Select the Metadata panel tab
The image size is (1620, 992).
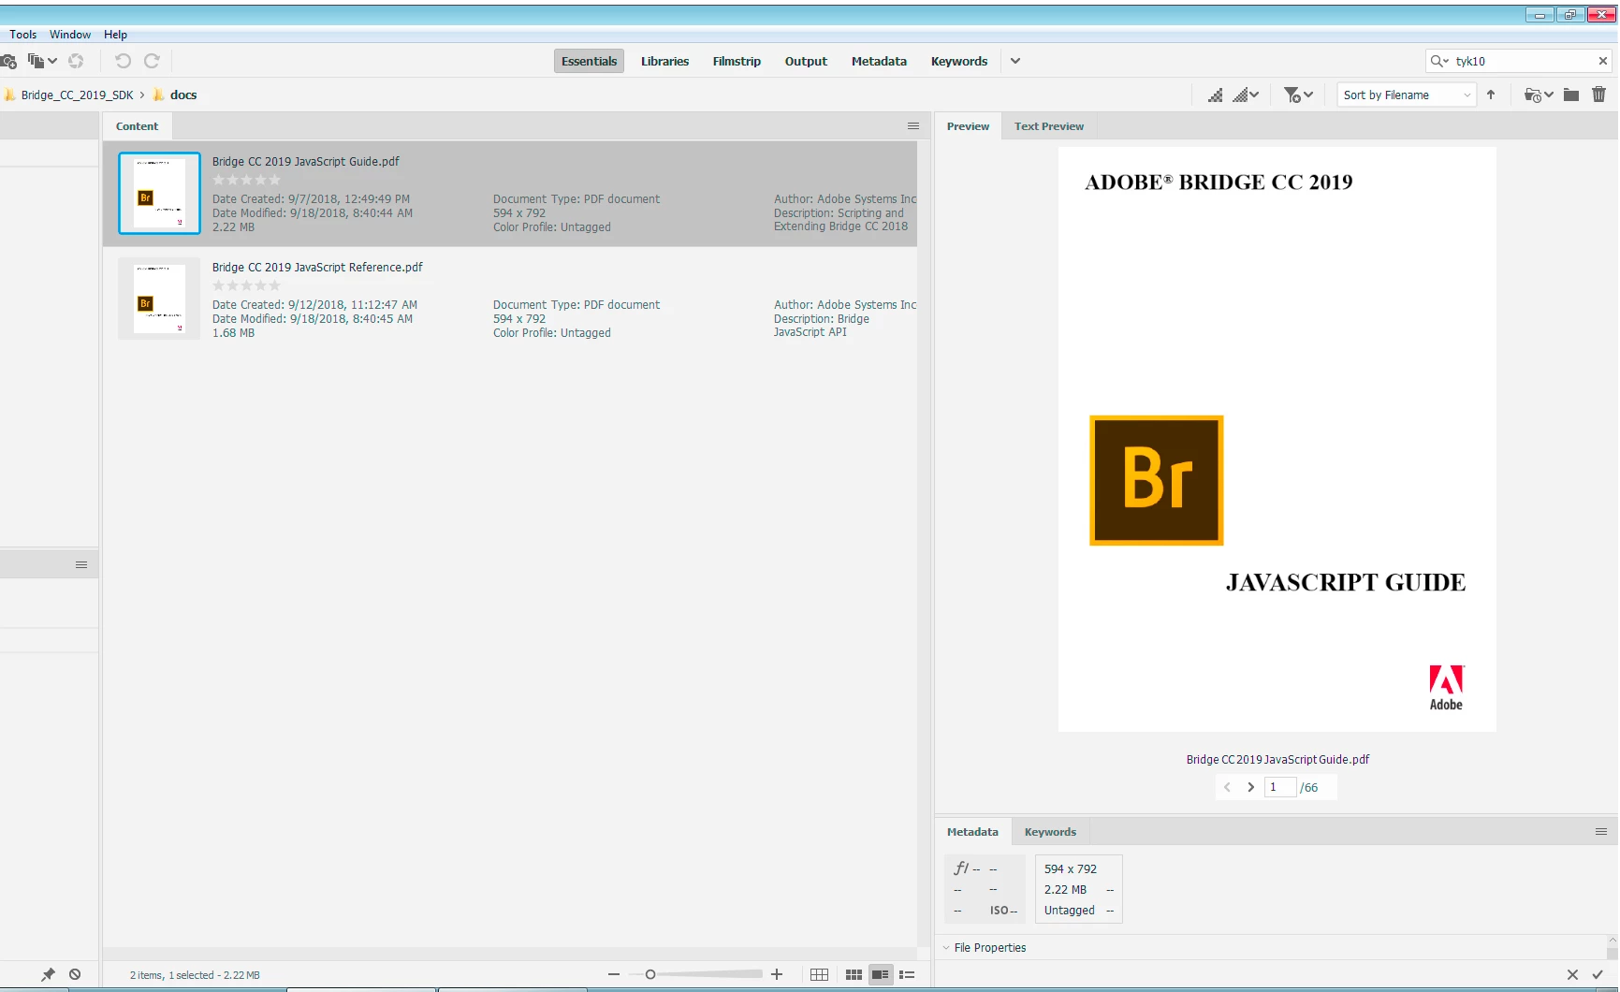[972, 832]
